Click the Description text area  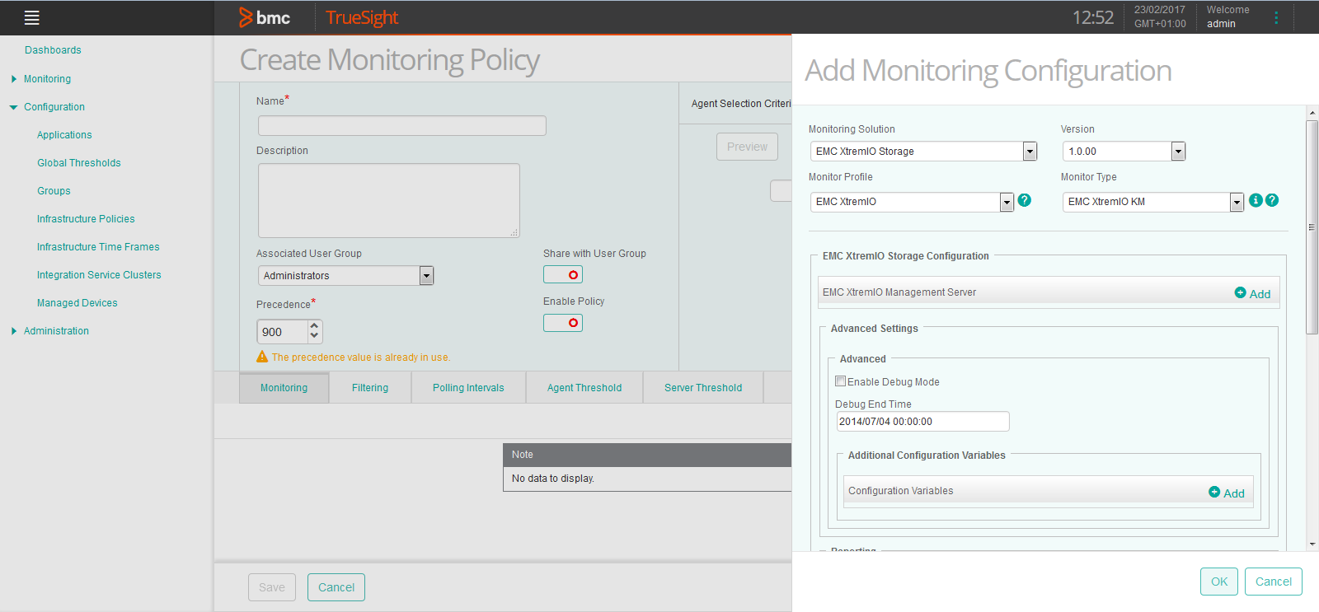[389, 200]
